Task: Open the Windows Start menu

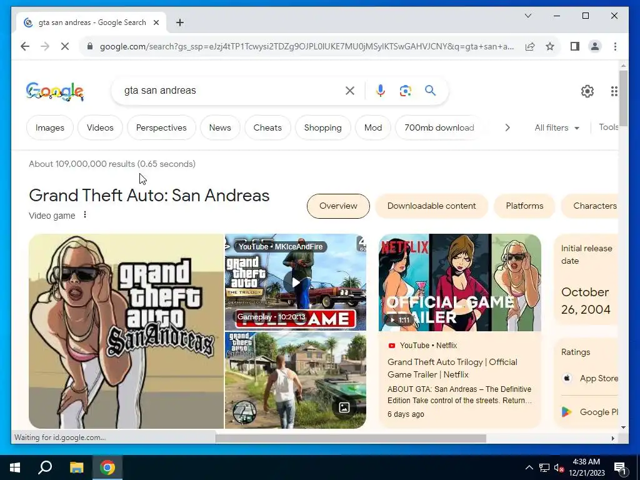Action: (x=15, y=467)
